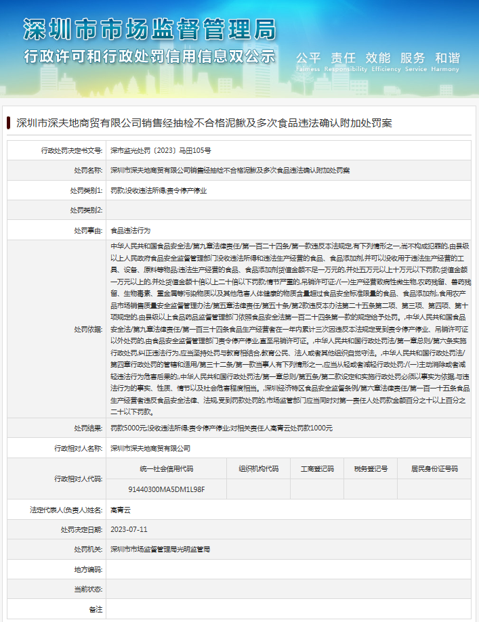Click the 处罚类别1 value 罚款;没收违法所得;责令停产停业
The width and height of the screenshot is (479, 622).
(x=159, y=191)
